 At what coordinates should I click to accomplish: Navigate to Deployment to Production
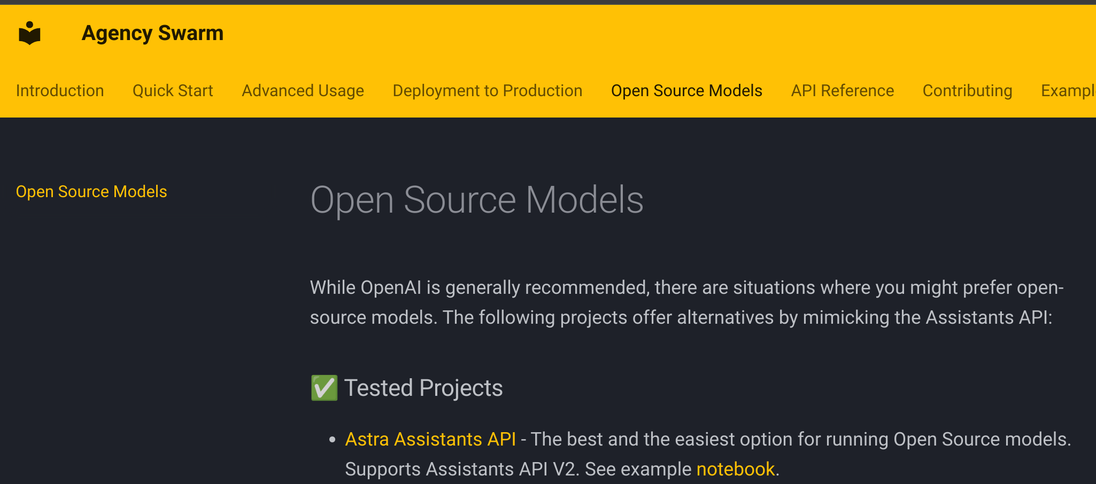coord(487,90)
